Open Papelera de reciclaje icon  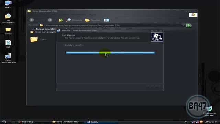(209, 111)
